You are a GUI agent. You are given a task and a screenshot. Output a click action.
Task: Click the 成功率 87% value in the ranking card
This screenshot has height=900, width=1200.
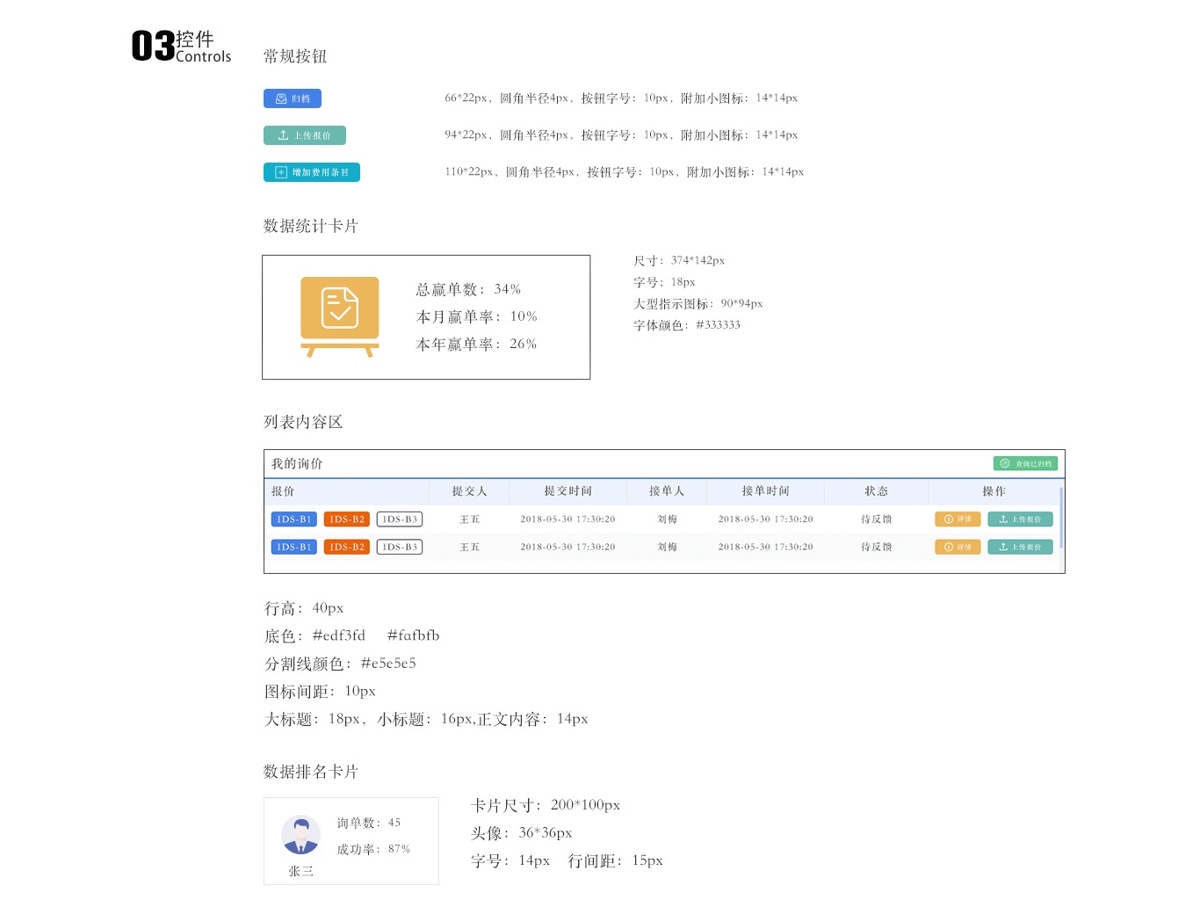pyautogui.click(x=372, y=849)
